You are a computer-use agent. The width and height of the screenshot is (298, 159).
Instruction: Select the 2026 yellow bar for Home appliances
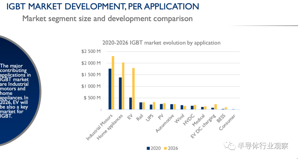tap(123, 86)
